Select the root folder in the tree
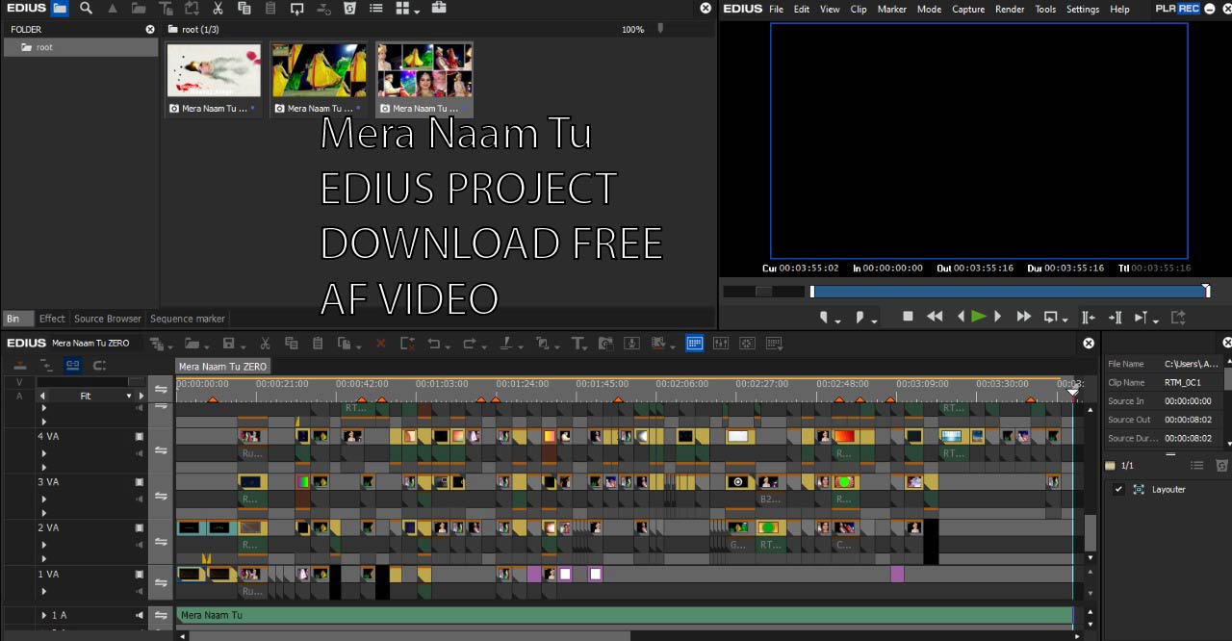 coord(81,47)
